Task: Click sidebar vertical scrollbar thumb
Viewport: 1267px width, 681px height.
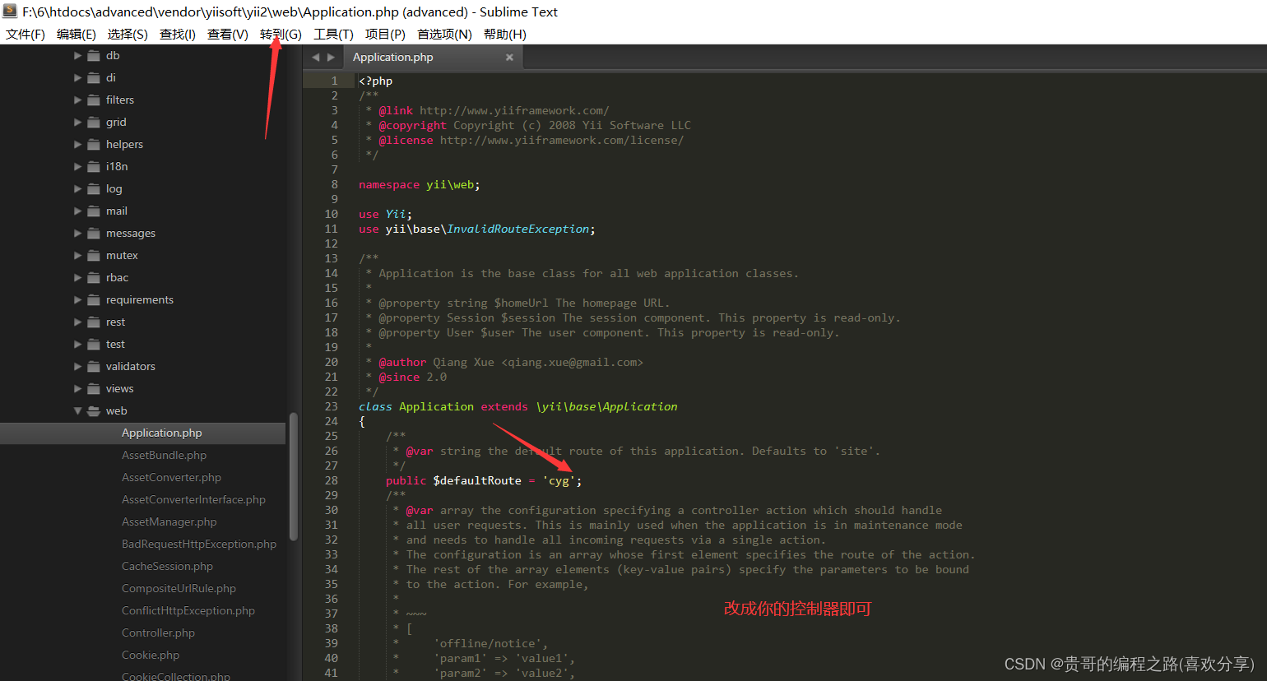Action: click(294, 477)
